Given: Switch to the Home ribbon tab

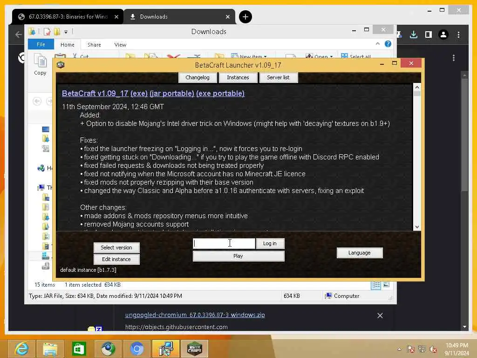Looking at the screenshot, I should click(x=67, y=45).
